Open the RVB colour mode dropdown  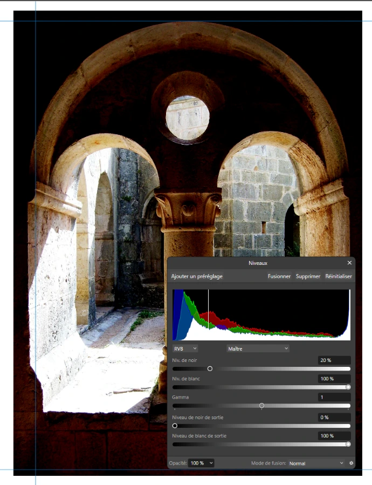click(x=185, y=349)
